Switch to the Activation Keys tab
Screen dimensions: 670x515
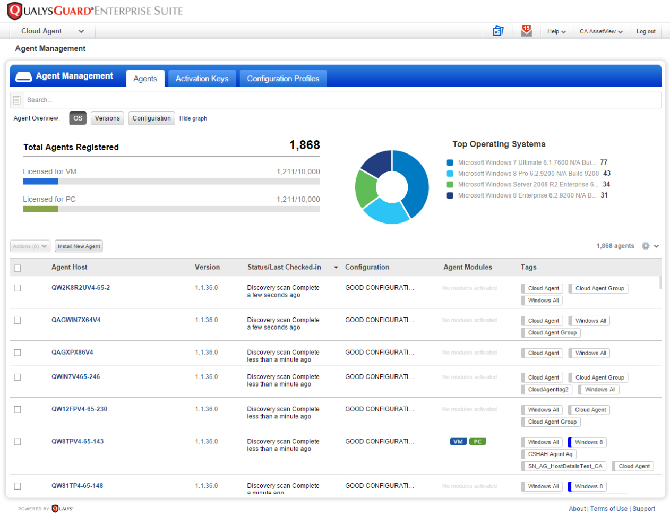[202, 78]
